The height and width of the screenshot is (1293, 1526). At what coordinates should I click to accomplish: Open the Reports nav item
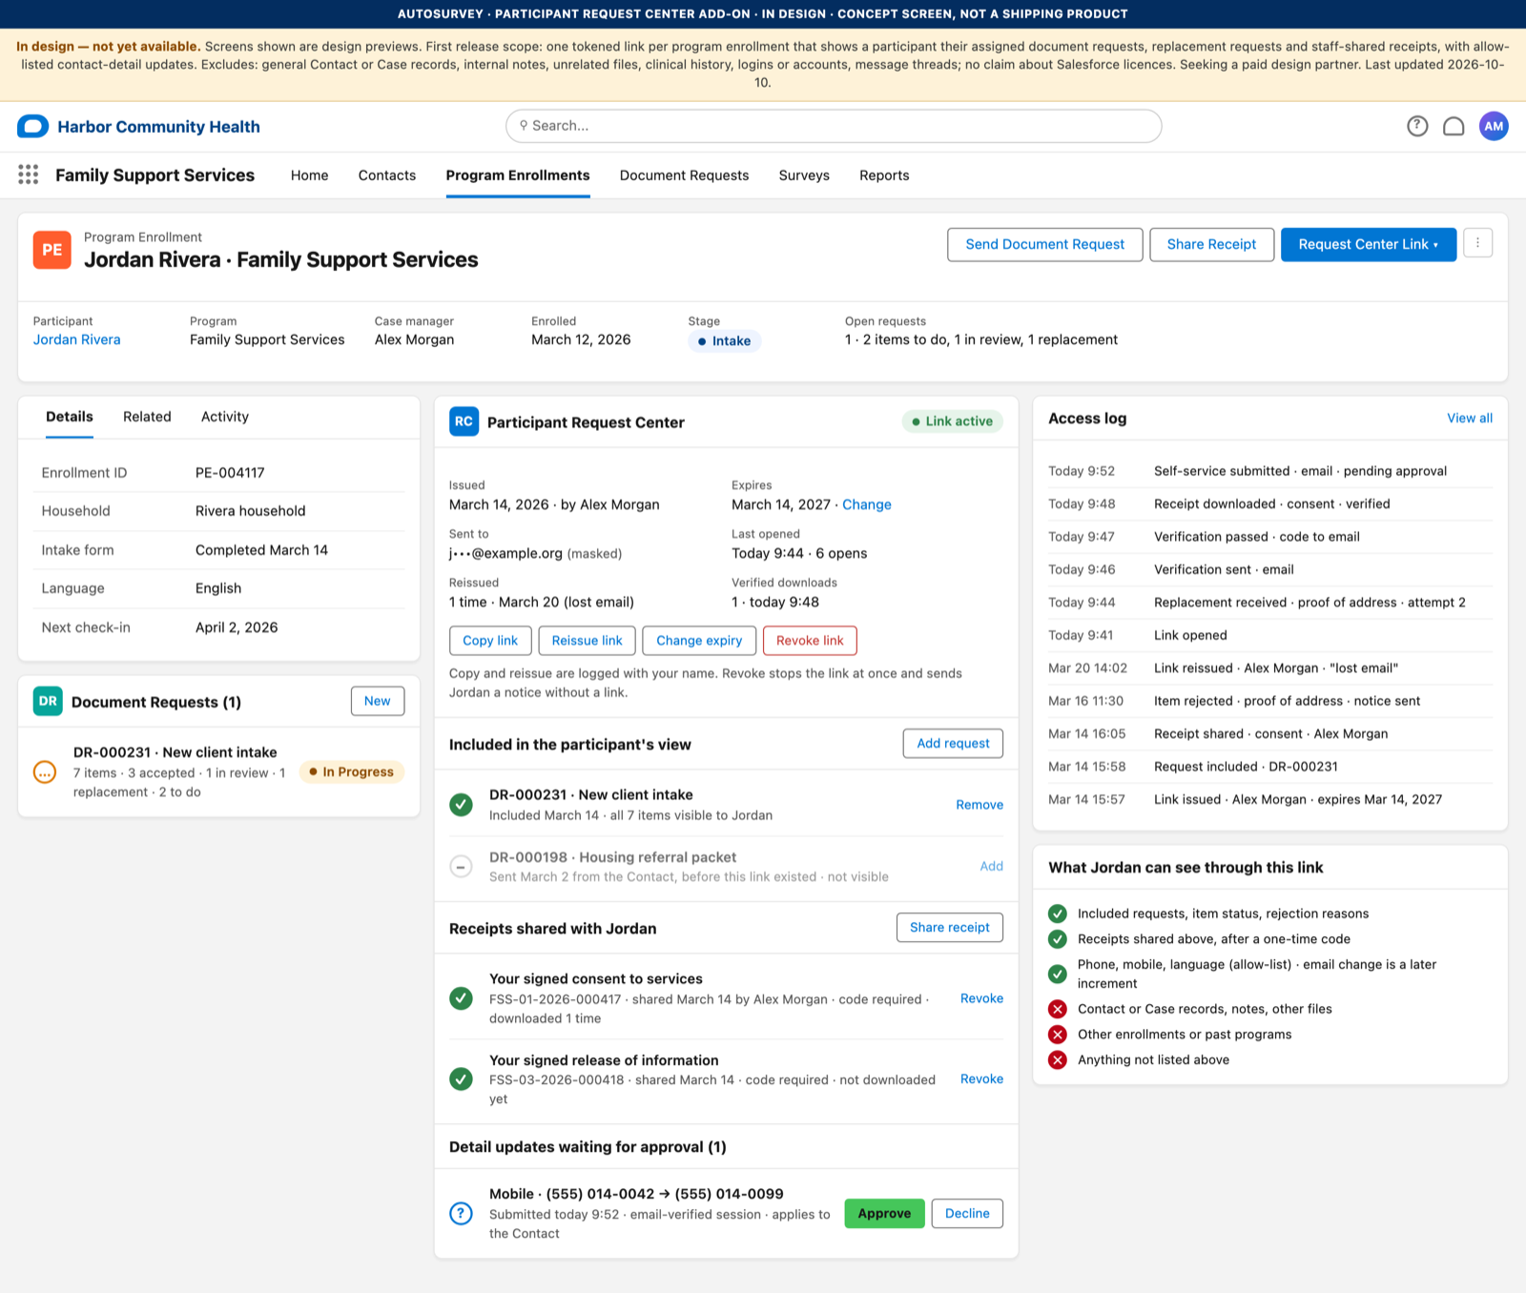(x=884, y=175)
